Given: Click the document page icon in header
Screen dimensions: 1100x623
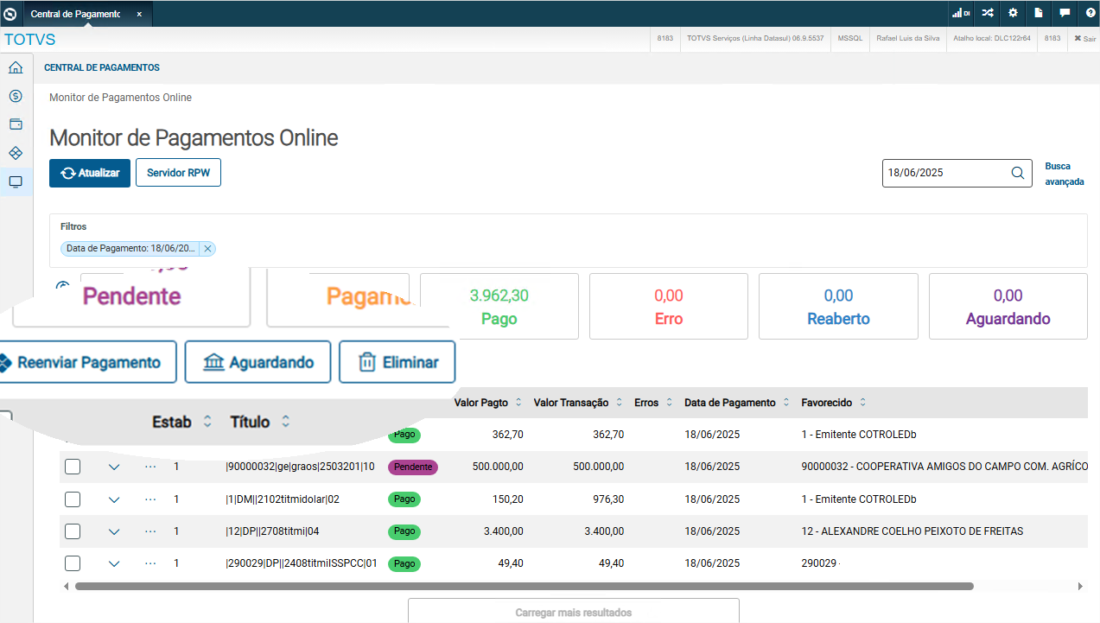Looking at the screenshot, I should pyautogui.click(x=1039, y=13).
